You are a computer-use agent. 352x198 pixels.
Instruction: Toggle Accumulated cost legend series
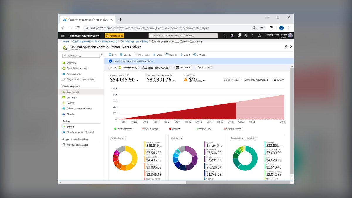click(123, 129)
